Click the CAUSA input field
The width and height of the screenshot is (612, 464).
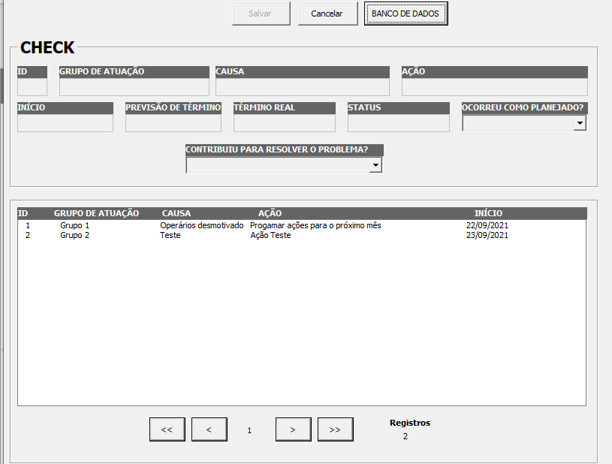coord(303,87)
